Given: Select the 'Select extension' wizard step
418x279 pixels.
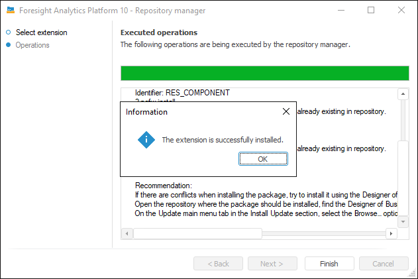Looking at the screenshot, I should pos(41,32).
